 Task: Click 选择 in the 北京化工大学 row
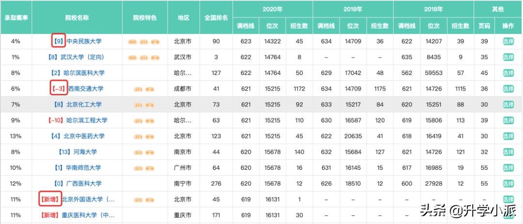click(x=508, y=105)
